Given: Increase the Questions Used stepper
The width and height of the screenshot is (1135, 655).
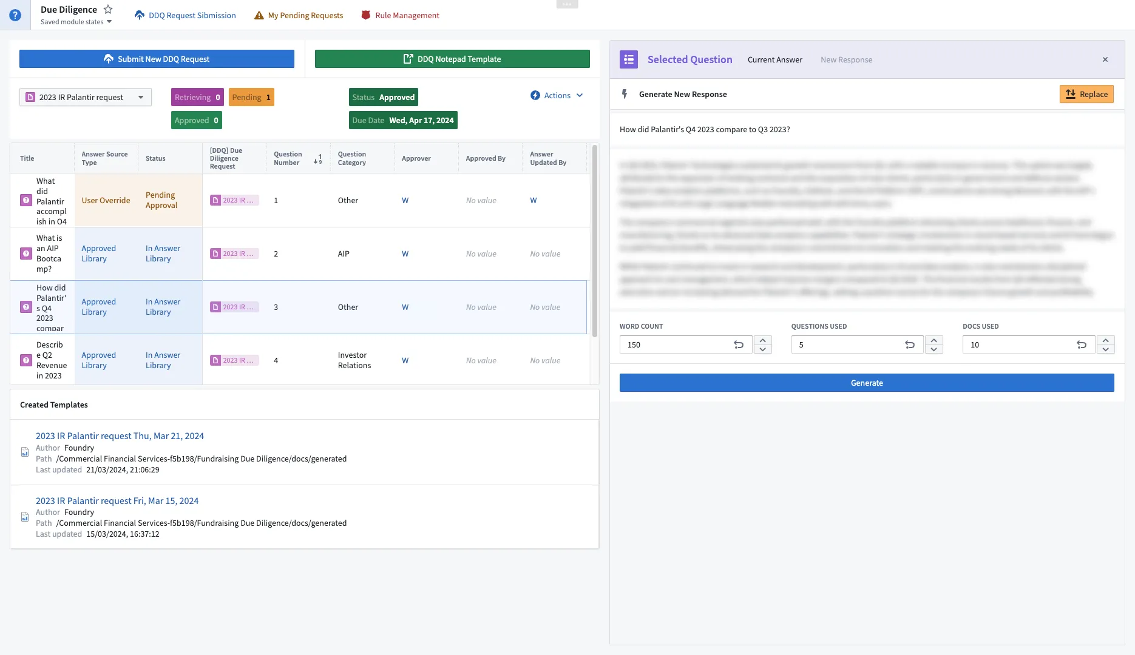Looking at the screenshot, I should 934,340.
